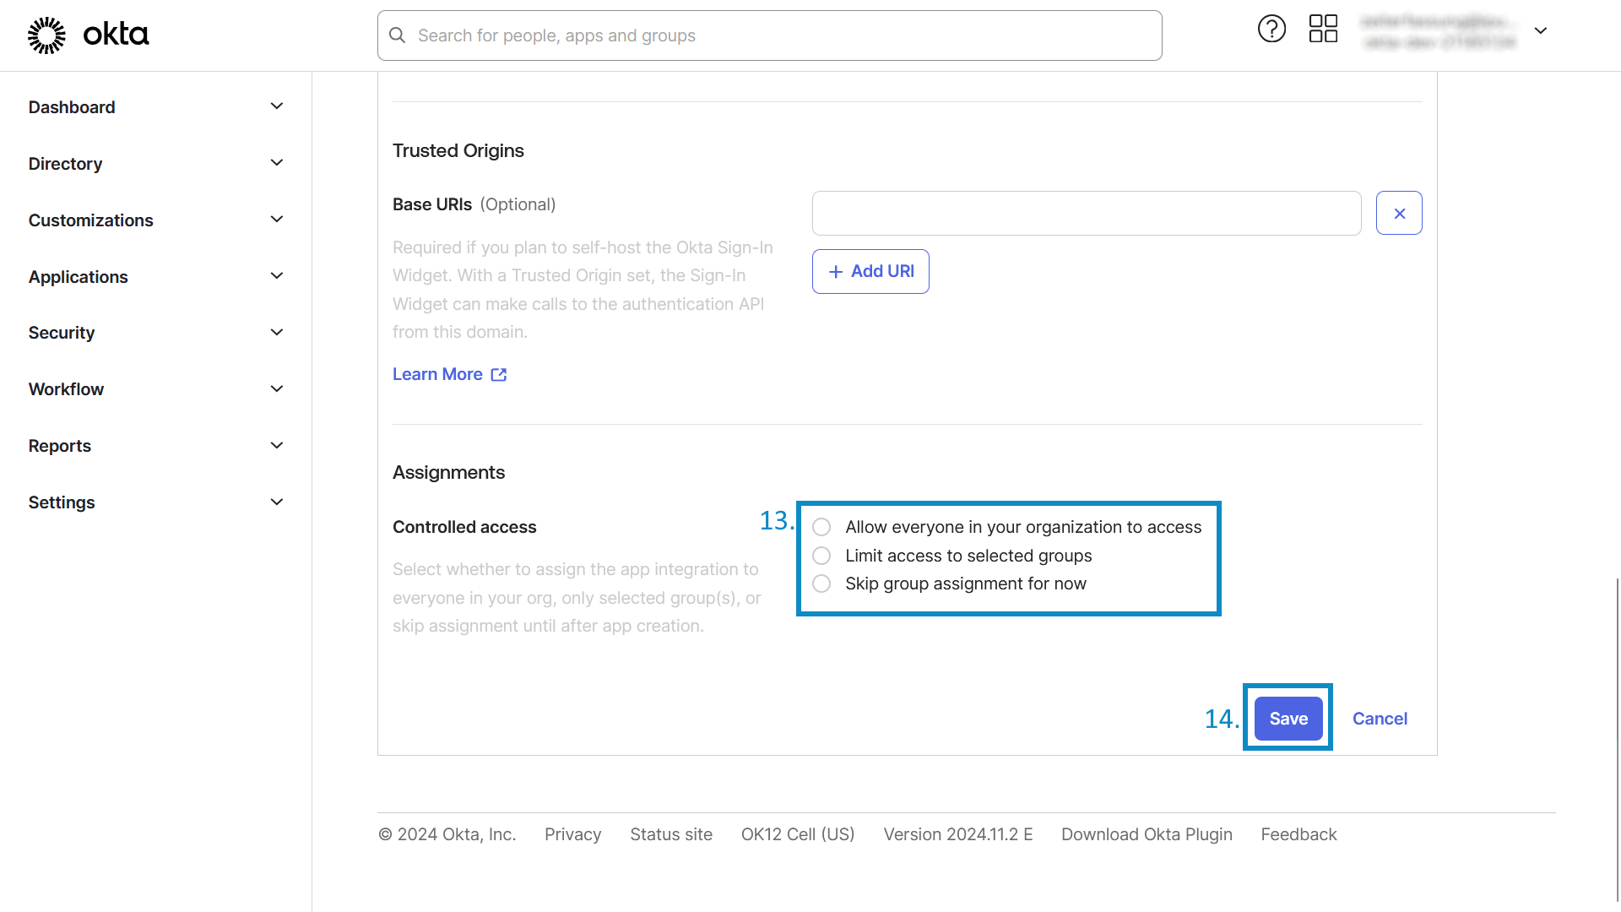Click the plus icon in Add URI

[836, 272]
